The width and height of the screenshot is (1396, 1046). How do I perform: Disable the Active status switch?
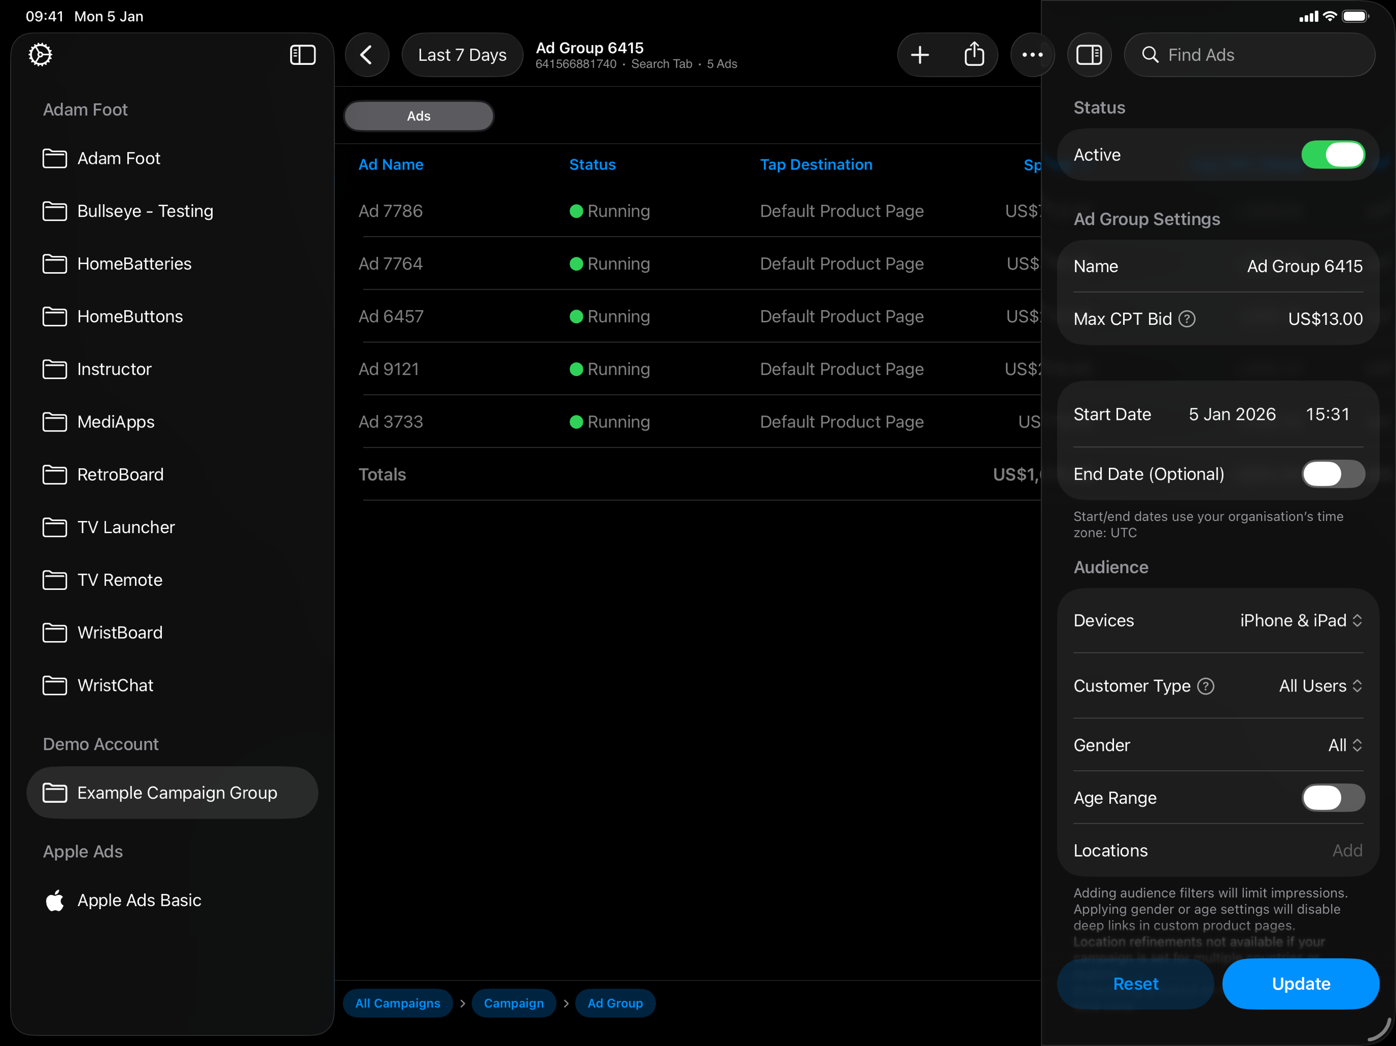coord(1332,155)
